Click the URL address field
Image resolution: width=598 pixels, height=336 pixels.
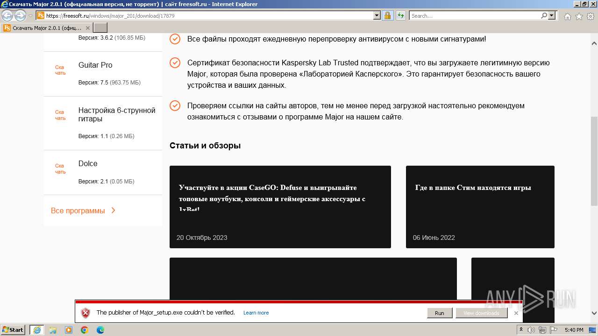click(x=209, y=15)
